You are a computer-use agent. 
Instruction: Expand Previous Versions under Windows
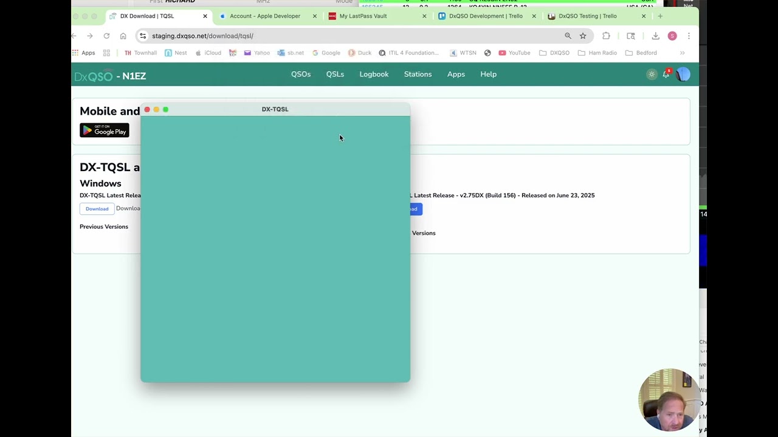[x=104, y=226]
